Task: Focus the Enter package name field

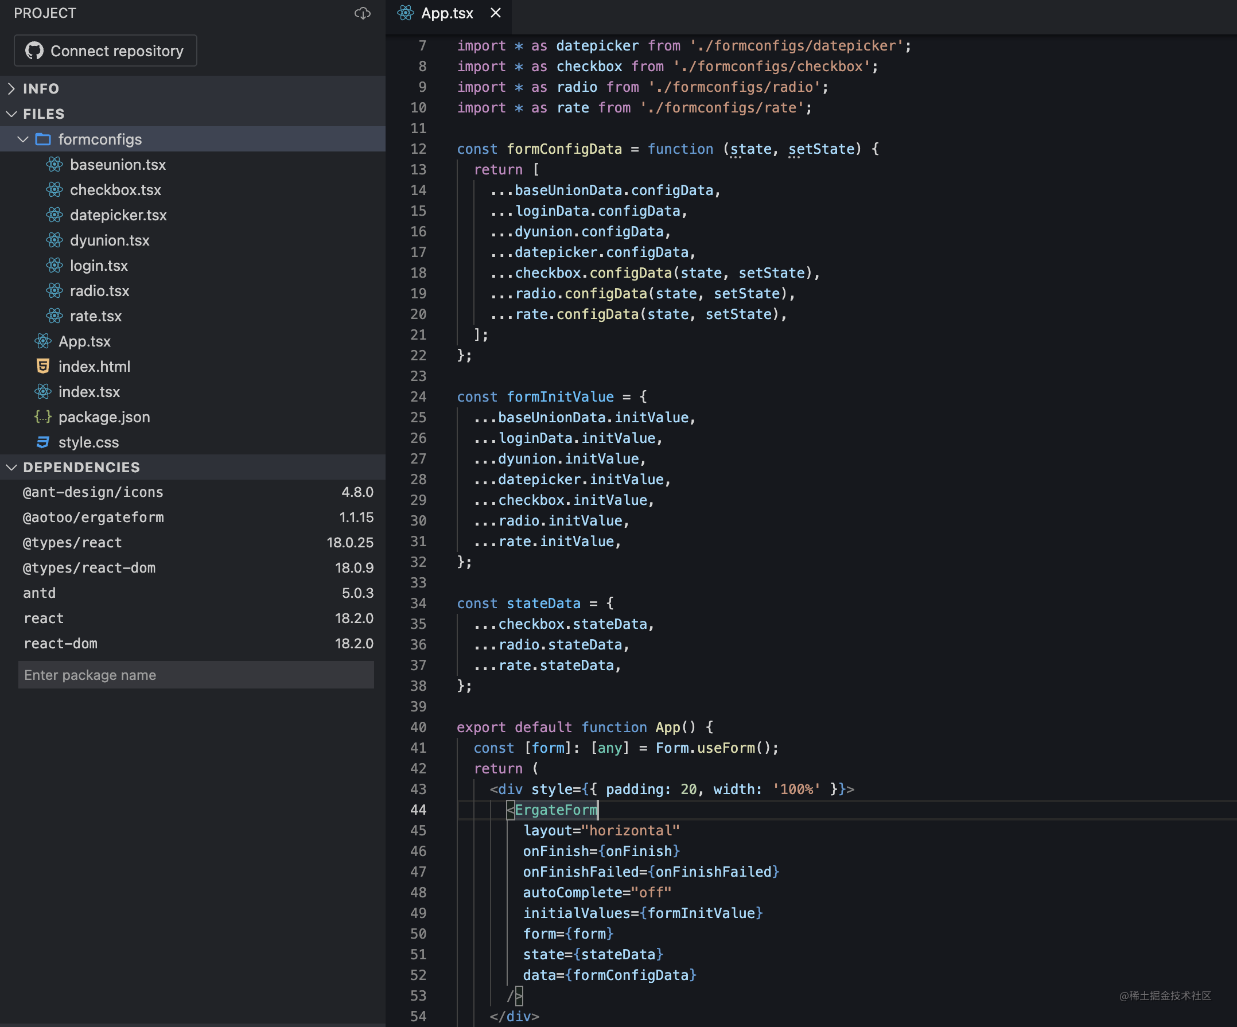Action: point(196,675)
